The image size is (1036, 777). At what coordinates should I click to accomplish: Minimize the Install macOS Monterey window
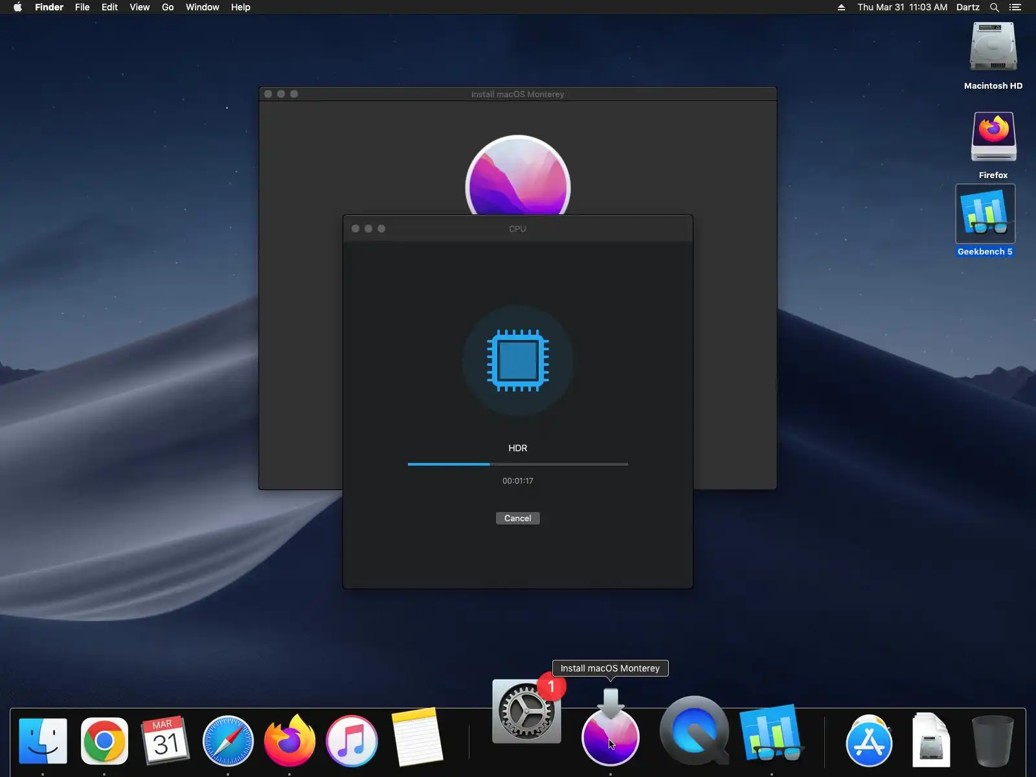point(281,94)
